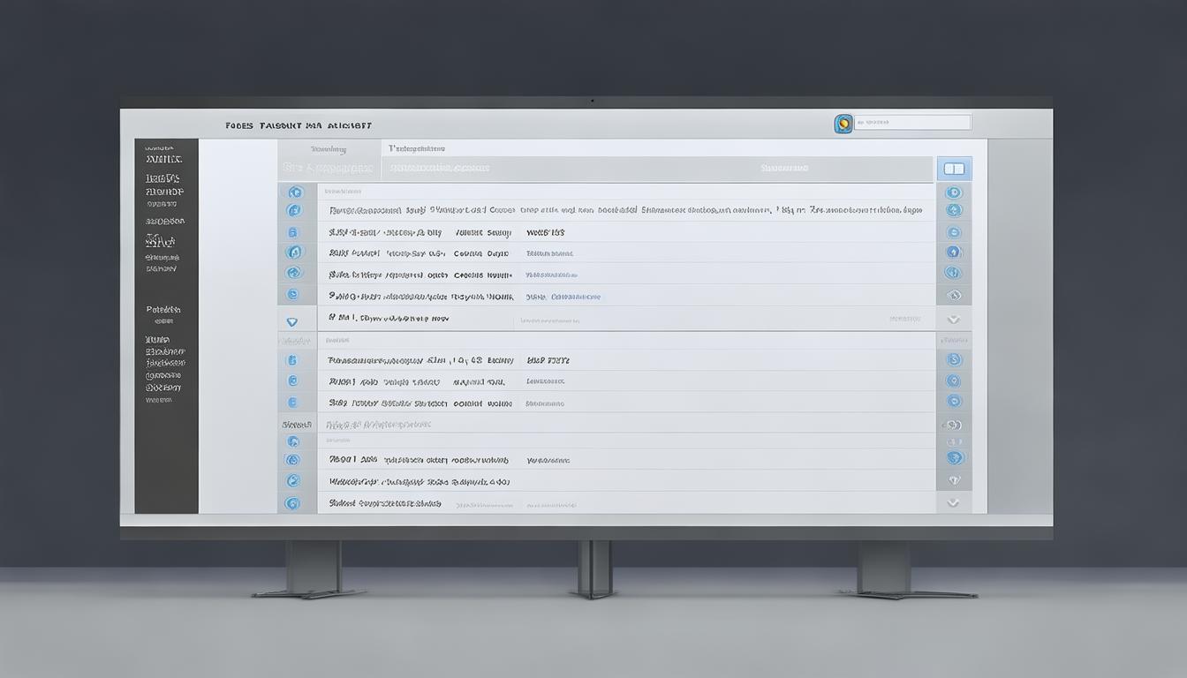Click the left blue document icon in the third list row

(x=293, y=232)
